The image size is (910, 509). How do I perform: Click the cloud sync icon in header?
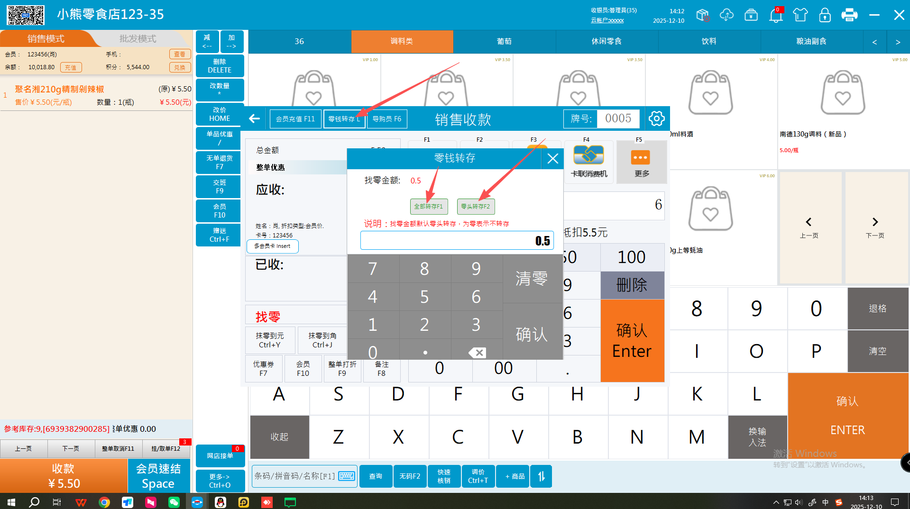coord(726,15)
